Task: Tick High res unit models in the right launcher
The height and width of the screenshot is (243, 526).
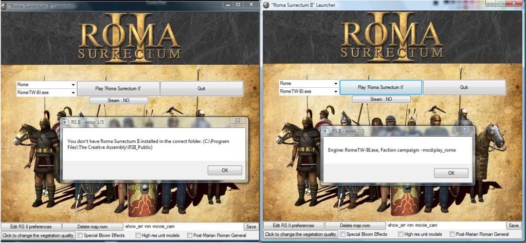Action: click(x=400, y=234)
